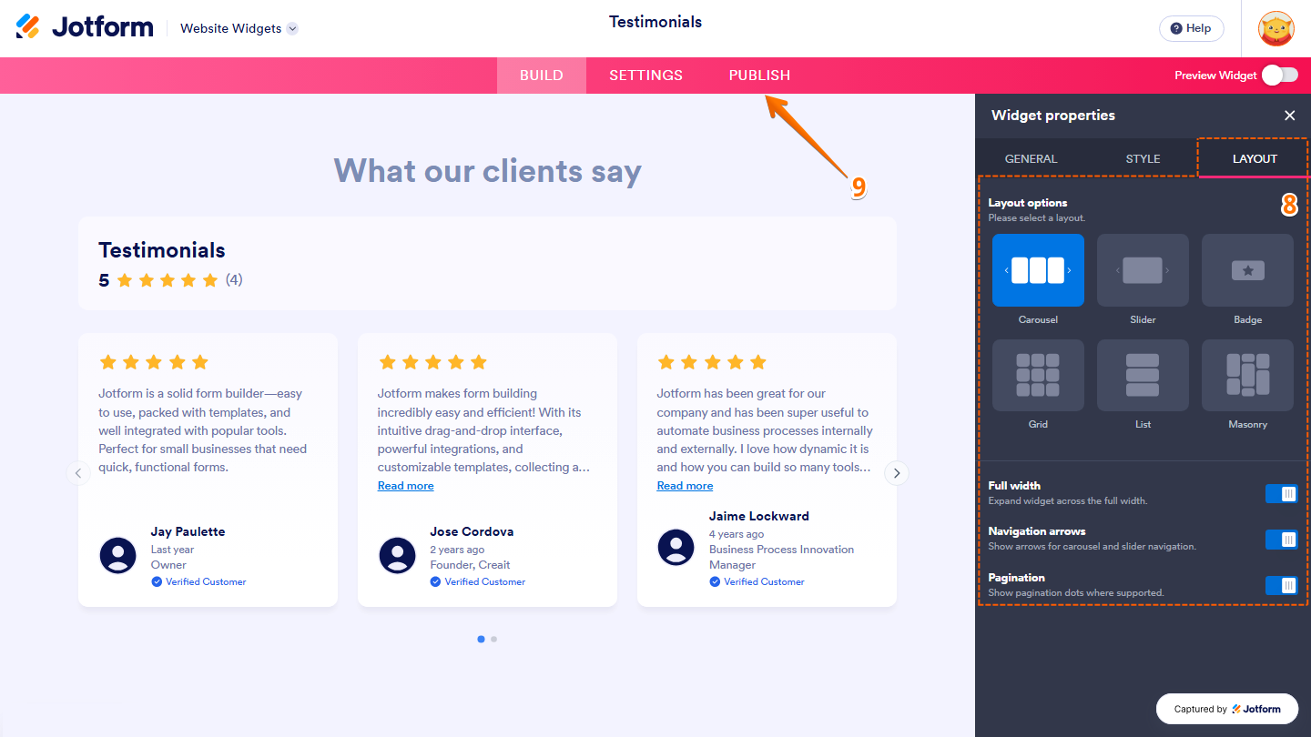Click the carousel previous arrow
Viewport: 1311px width, 737px height.
click(78, 473)
